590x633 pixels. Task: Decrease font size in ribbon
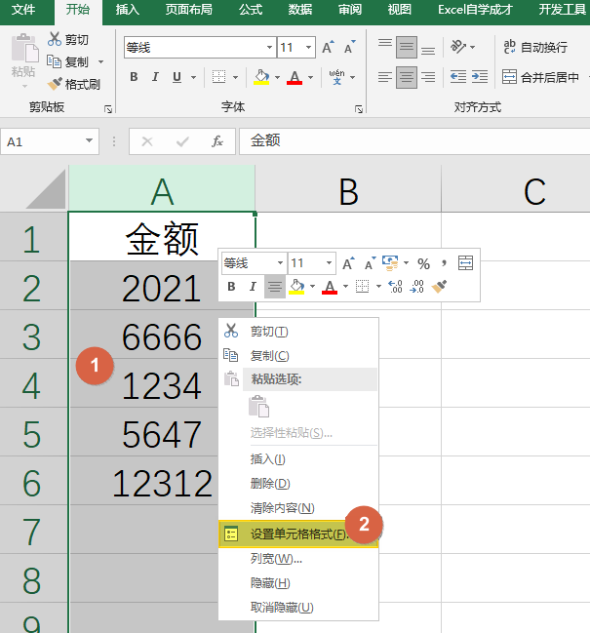click(x=349, y=47)
